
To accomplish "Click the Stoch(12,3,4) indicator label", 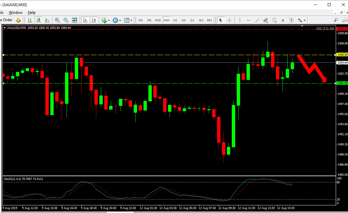I will click(x=23, y=179).
